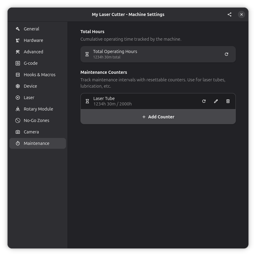The height and width of the screenshot is (256, 256).
Task: Click the wrench icon next to General
Action: click(x=18, y=29)
